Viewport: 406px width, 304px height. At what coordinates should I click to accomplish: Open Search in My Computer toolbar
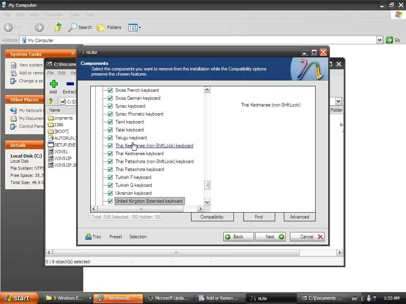click(80, 27)
